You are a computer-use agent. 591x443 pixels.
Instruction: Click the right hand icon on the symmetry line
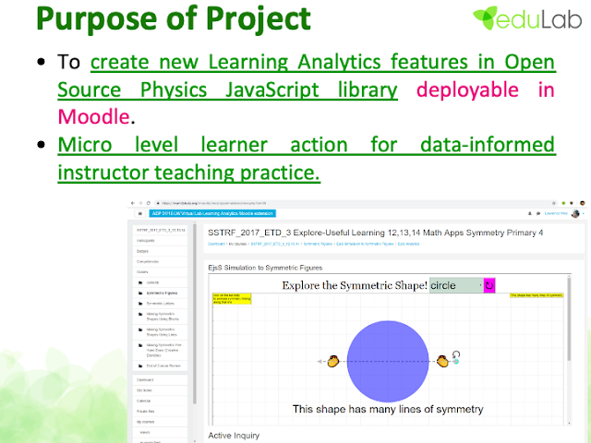coord(442,362)
